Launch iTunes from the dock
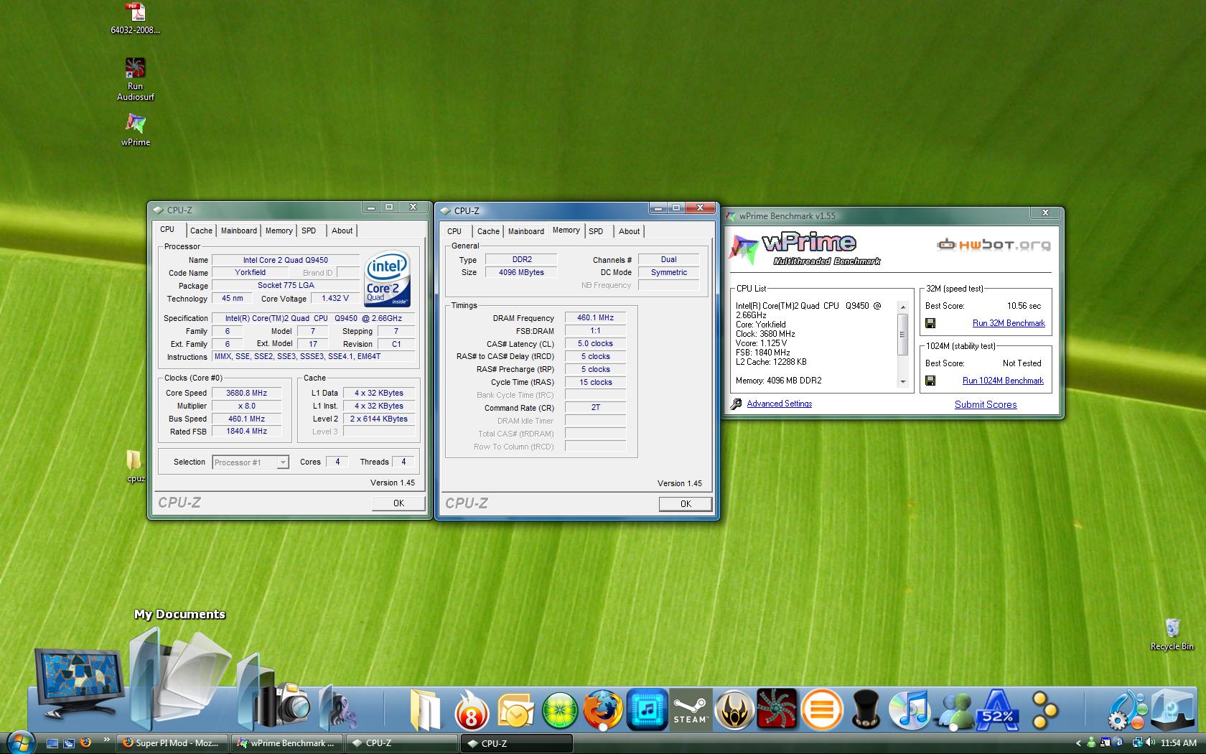Viewport: 1206px width, 754px height. (x=910, y=709)
